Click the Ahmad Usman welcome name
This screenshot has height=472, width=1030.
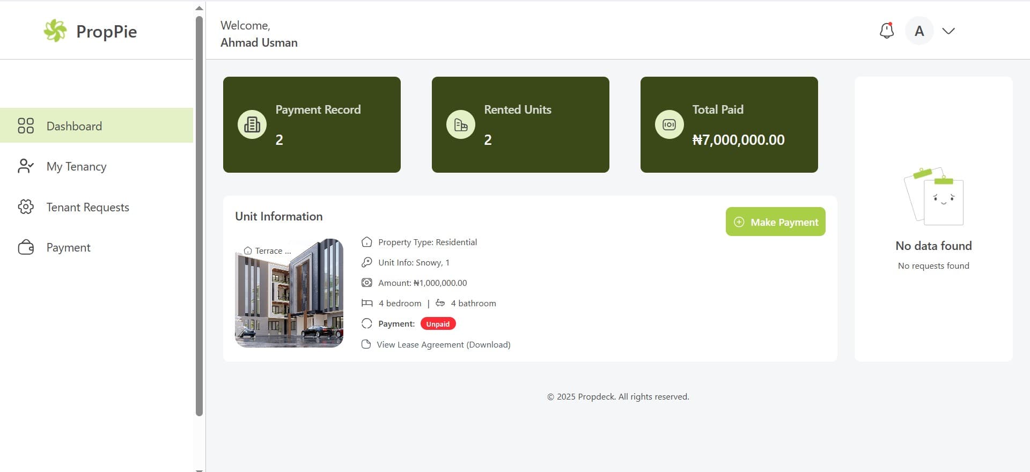click(x=259, y=42)
